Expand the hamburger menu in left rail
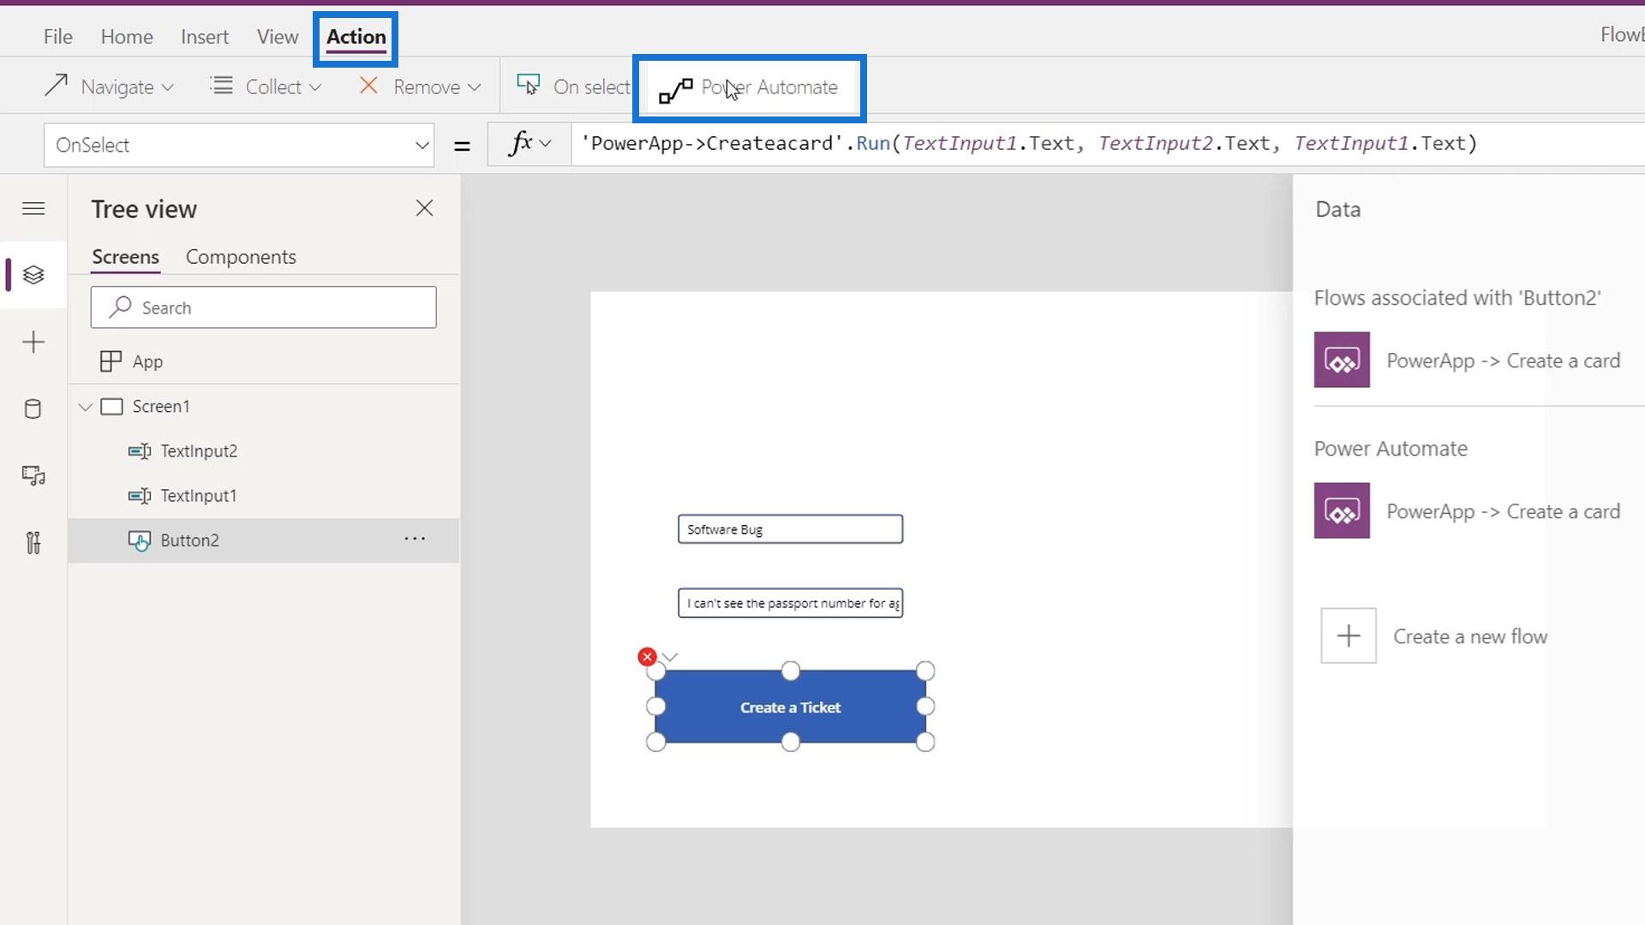Image resolution: width=1645 pixels, height=925 pixels. [33, 209]
